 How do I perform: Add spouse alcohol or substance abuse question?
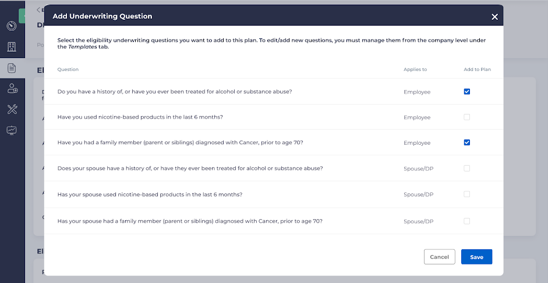pyautogui.click(x=467, y=168)
